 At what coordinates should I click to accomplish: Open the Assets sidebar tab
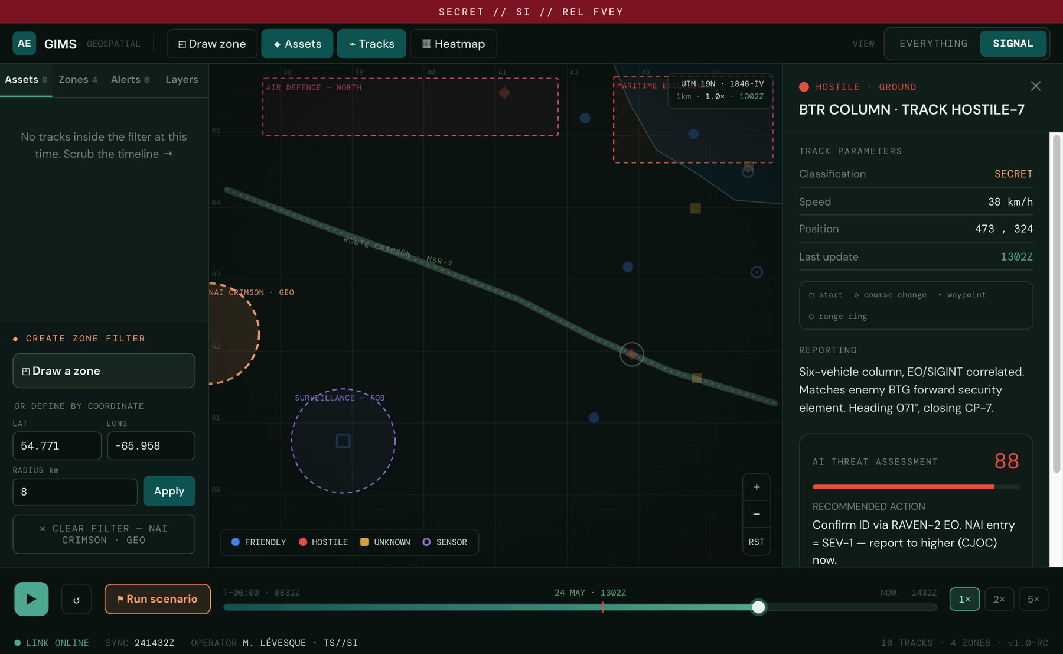(x=26, y=80)
